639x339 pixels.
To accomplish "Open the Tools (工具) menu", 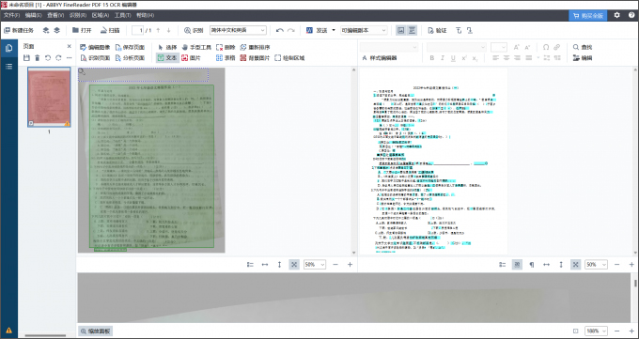I will pos(122,15).
